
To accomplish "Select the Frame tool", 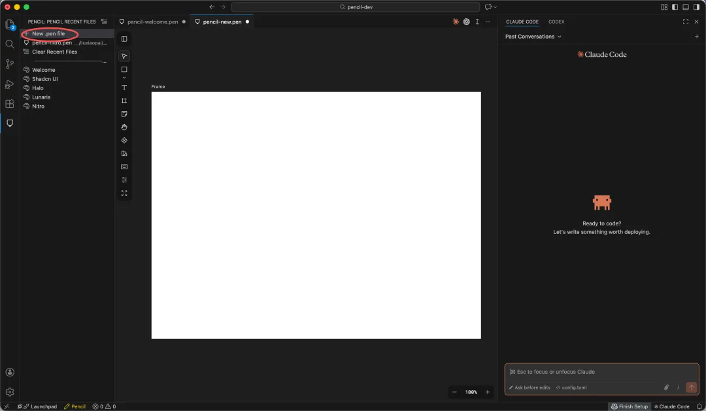I will click(x=124, y=101).
